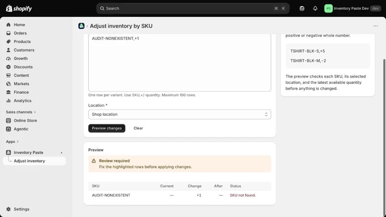Viewport: 386px width, 217px height.
Task: Expand the Sales channels section
Action: click(21, 112)
